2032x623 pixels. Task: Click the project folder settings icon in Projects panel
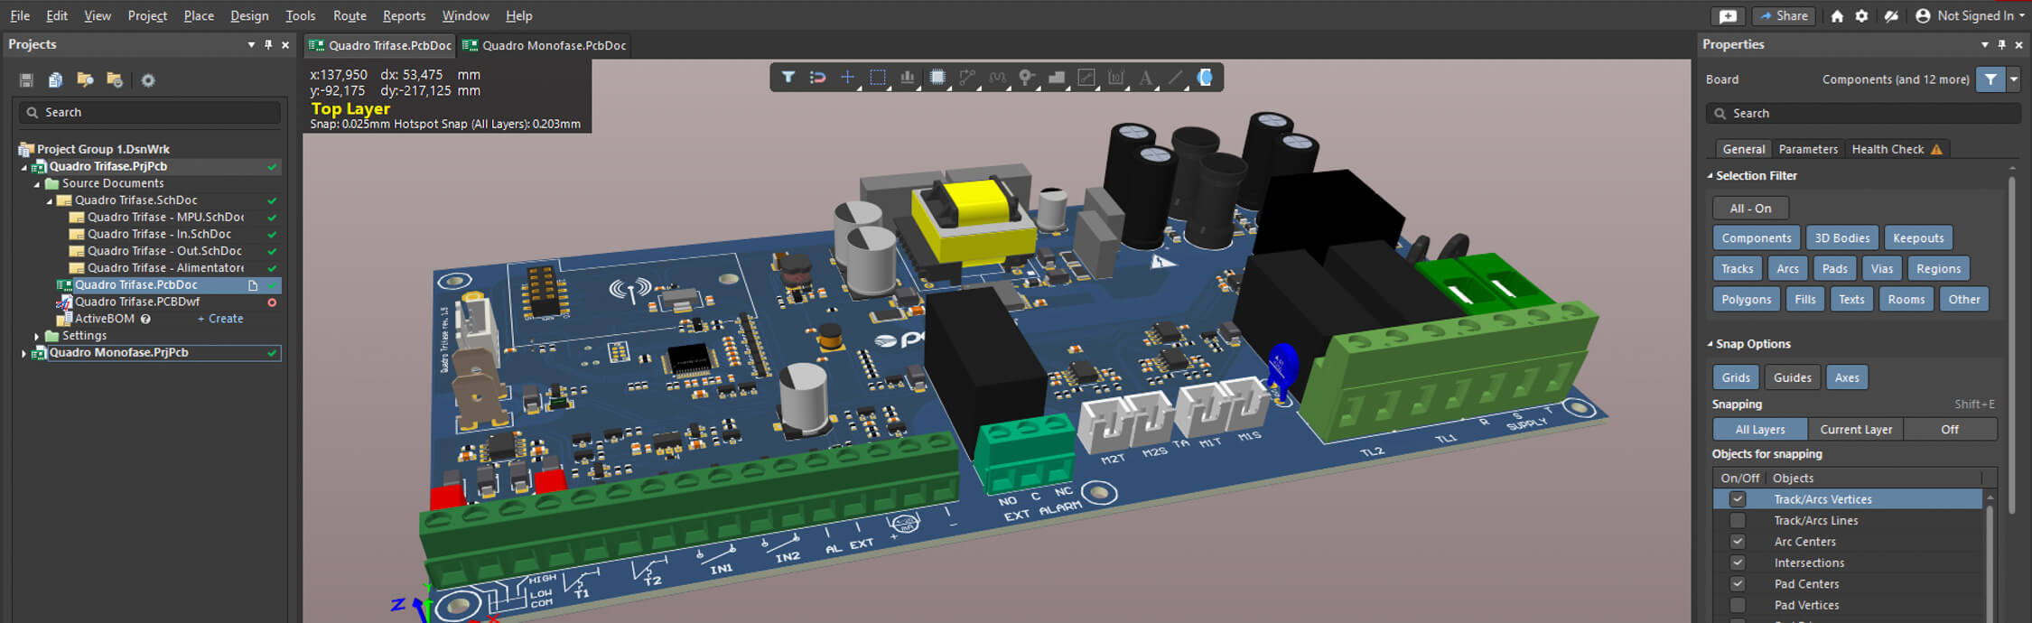pyautogui.click(x=115, y=80)
